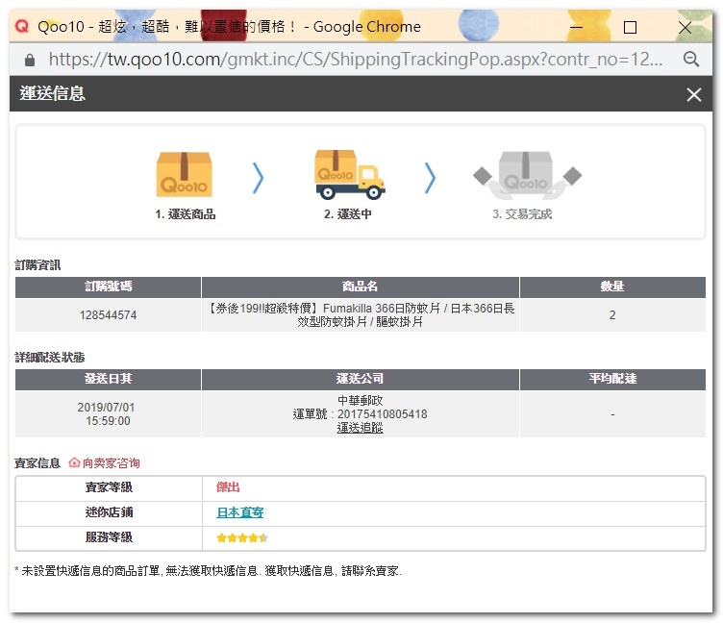The image size is (723, 623).
Task: Click order number 128544574
Action: point(109,315)
